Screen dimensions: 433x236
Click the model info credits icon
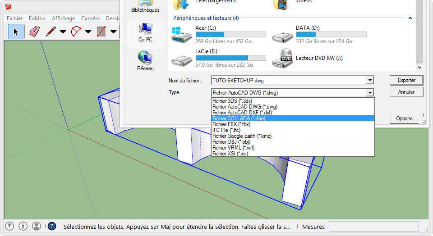pos(23,227)
